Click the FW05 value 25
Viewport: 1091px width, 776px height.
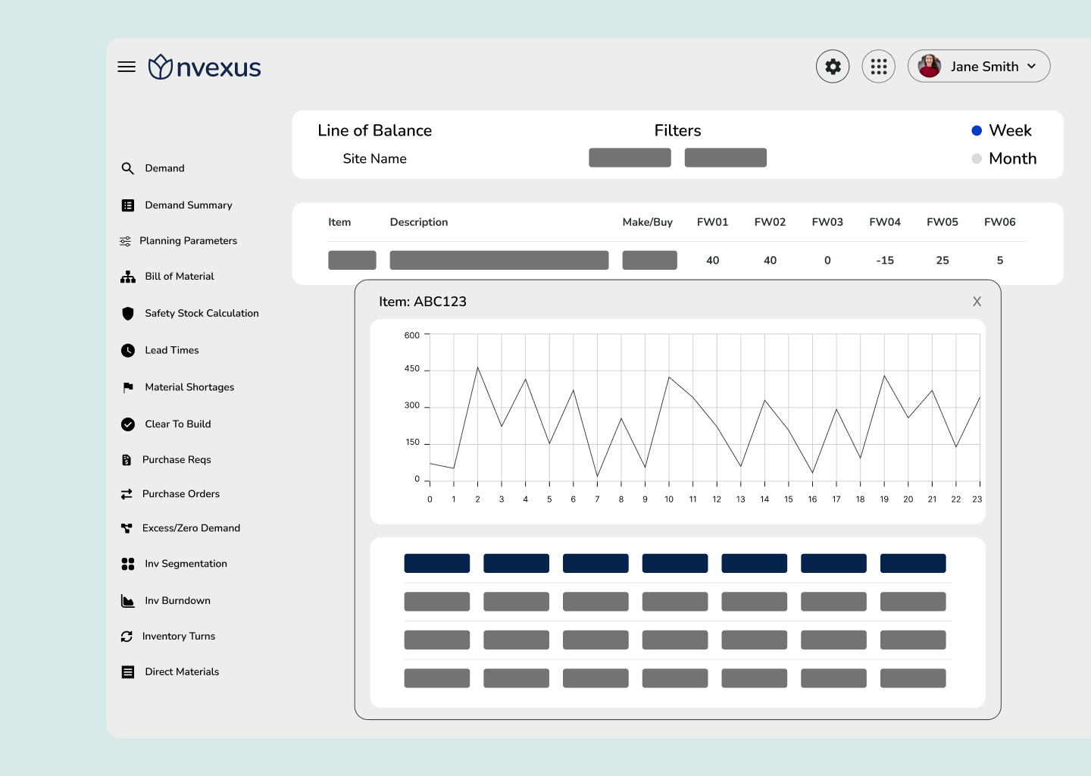click(943, 261)
